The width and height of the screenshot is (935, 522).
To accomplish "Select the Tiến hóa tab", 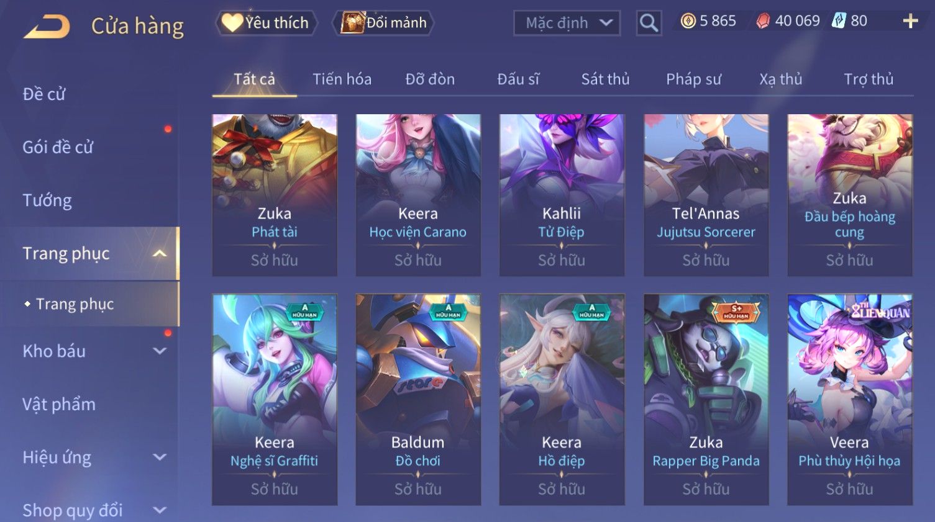I will tap(342, 79).
